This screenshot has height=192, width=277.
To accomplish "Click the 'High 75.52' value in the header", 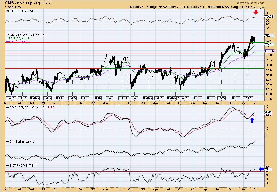I will (159, 7).
